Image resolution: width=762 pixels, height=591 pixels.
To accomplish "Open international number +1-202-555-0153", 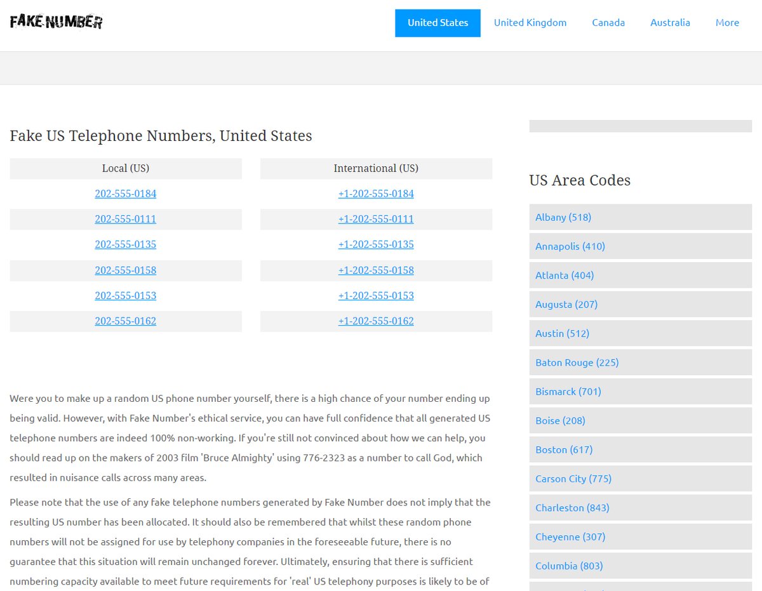I will 376,295.
